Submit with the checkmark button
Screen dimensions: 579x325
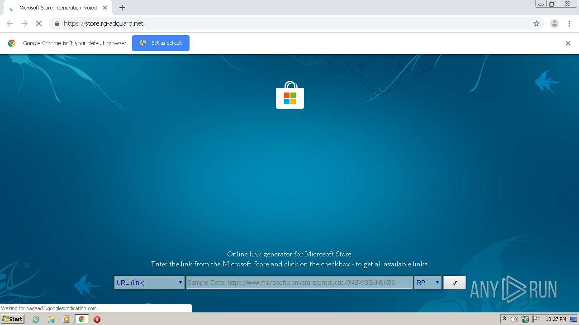(x=455, y=283)
